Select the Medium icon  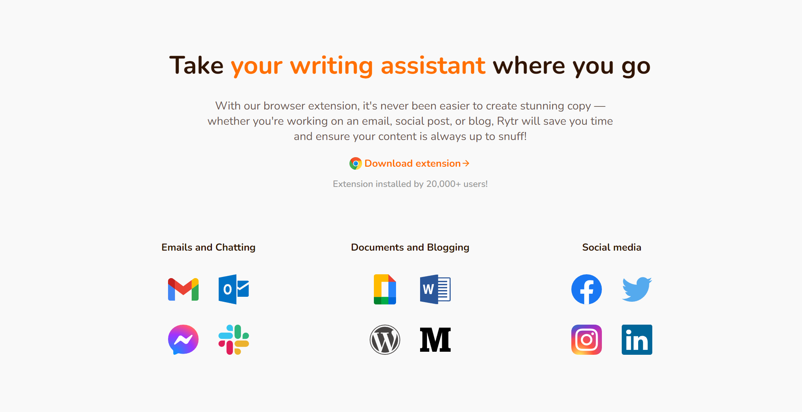tap(437, 339)
